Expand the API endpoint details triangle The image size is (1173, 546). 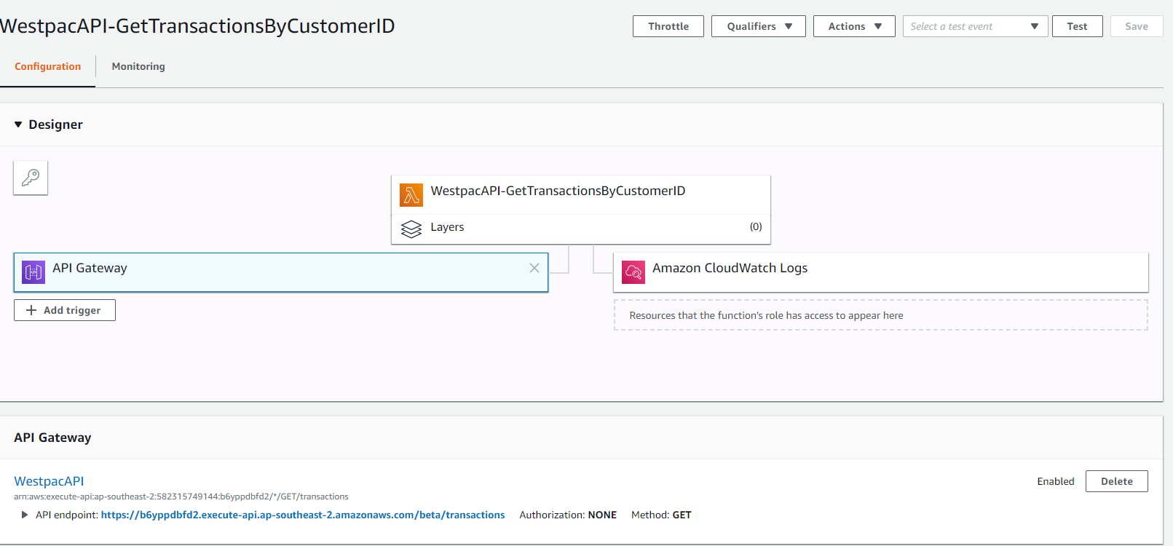click(x=25, y=515)
